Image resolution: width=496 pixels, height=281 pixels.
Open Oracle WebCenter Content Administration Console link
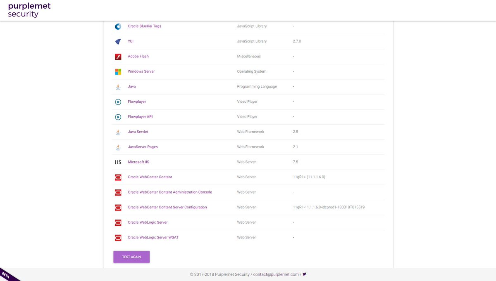(170, 192)
